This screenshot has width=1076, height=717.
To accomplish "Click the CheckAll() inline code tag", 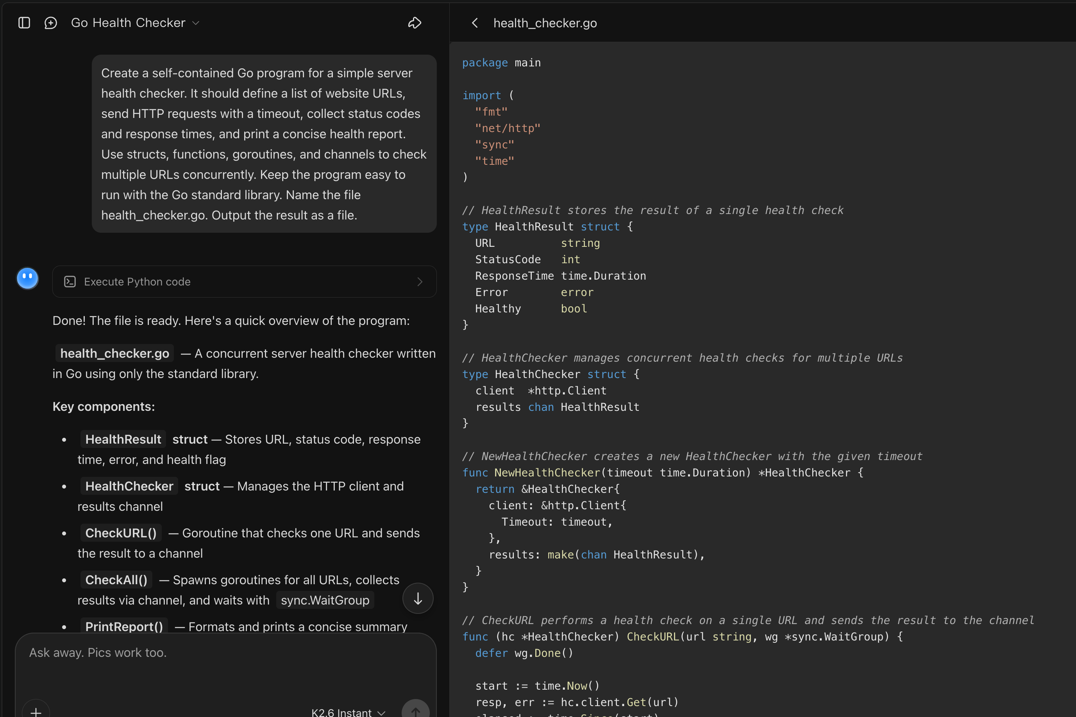I will (x=116, y=580).
